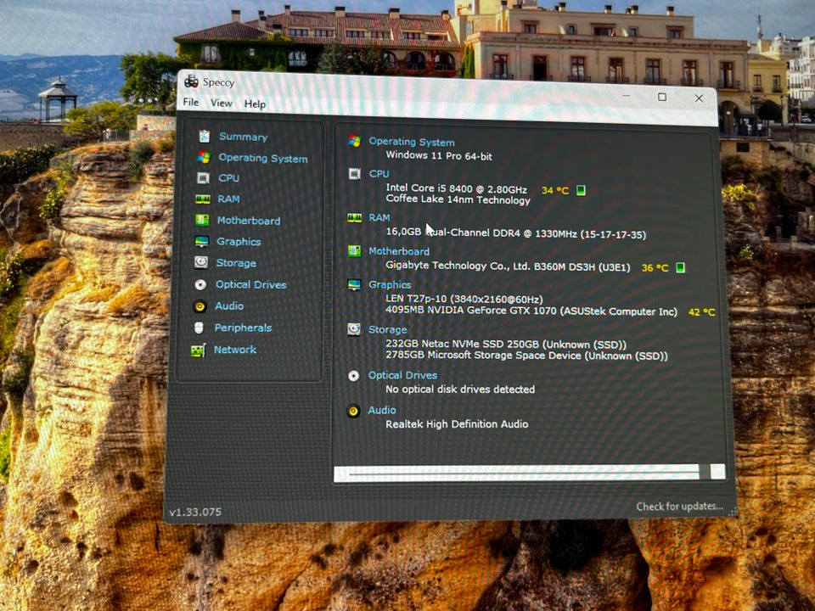The width and height of the screenshot is (815, 611).
Task: Click the Speccy app icon in title bar
Action: [x=191, y=81]
